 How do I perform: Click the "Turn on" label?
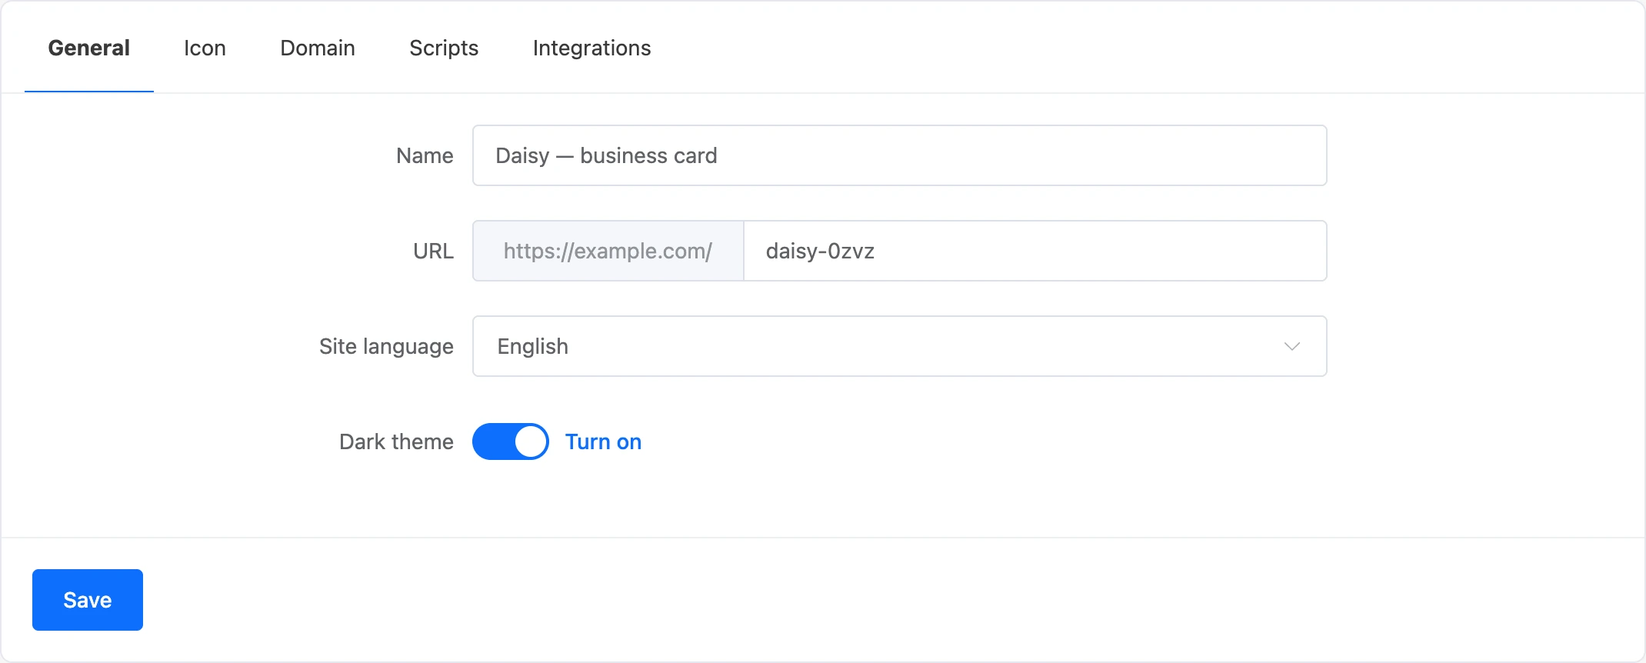(x=603, y=441)
